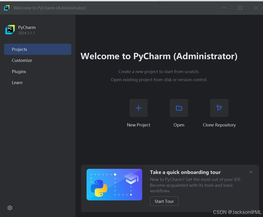Minimize the PyCharm window
Image resolution: width=263 pixels, height=217 pixels.
224,8
